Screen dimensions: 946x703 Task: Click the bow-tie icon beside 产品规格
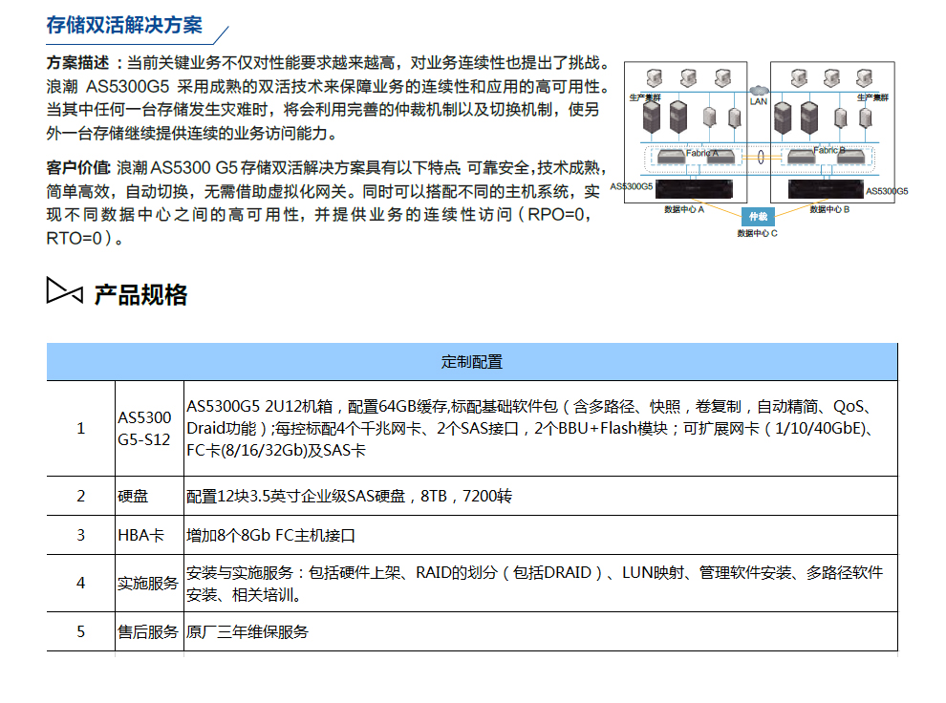tap(65, 290)
